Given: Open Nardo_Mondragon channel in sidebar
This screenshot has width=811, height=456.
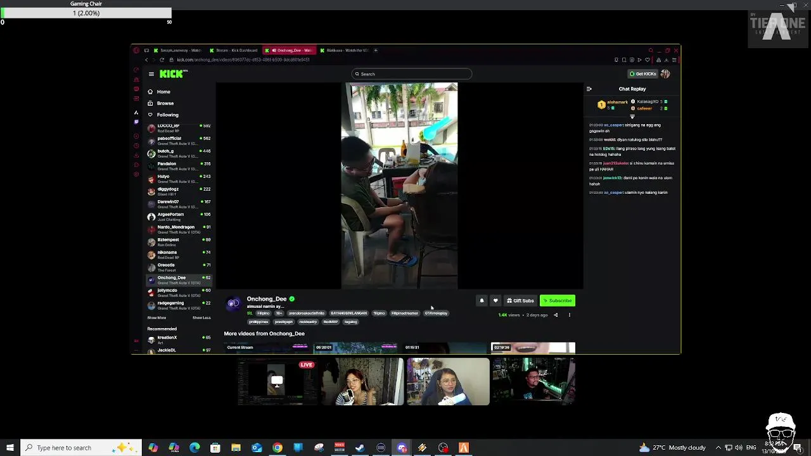Looking at the screenshot, I should pyautogui.click(x=179, y=229).
